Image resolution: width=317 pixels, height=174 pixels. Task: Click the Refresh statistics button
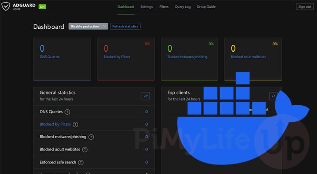pos(125,26)
